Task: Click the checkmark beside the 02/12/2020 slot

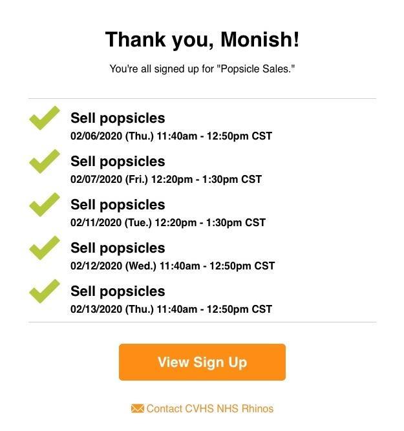Action: pos(44,249)
